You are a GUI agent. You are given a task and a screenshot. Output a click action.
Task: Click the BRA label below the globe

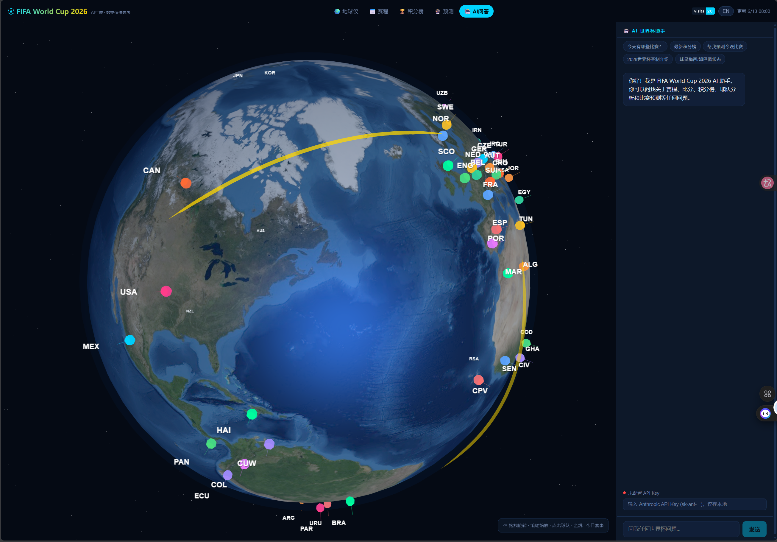coord(339,523)
